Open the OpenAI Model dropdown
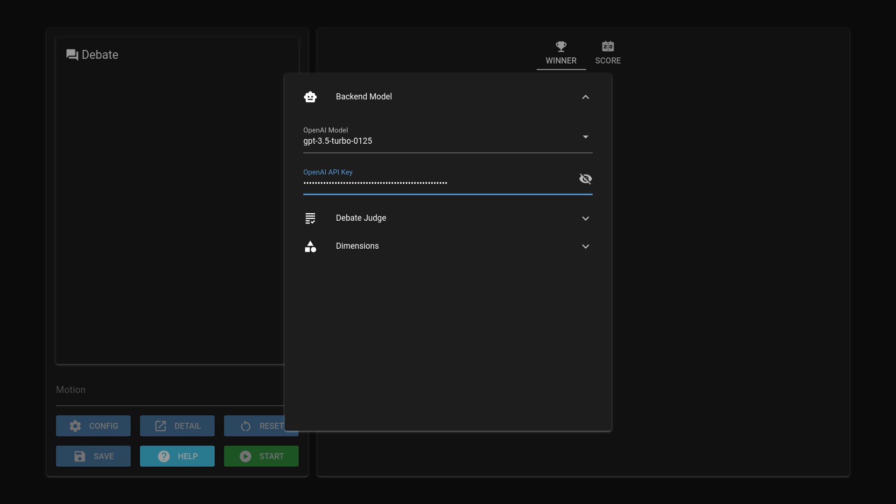 (585, 137)
